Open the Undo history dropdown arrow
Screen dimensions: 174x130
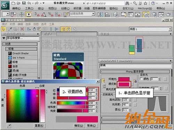33,3
